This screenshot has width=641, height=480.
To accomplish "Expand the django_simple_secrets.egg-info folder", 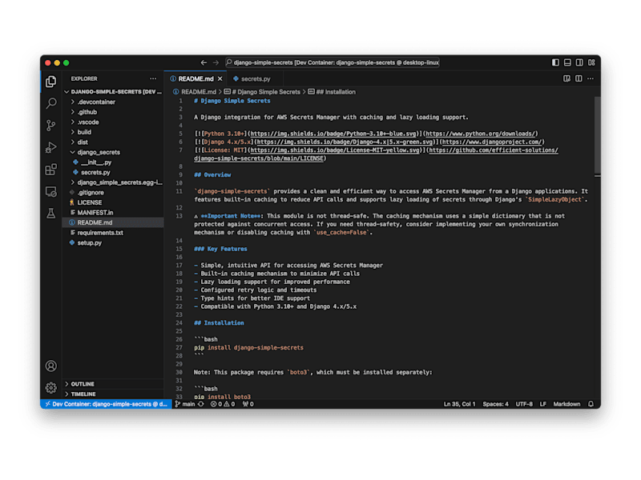I will click(113, 182).
